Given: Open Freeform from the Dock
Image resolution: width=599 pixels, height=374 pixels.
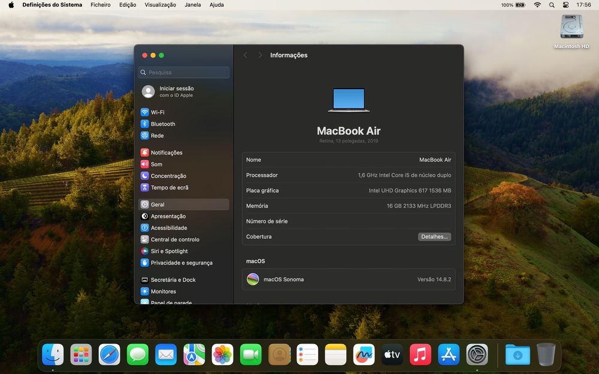Looking at the screenshot, I should coord(364,354).
